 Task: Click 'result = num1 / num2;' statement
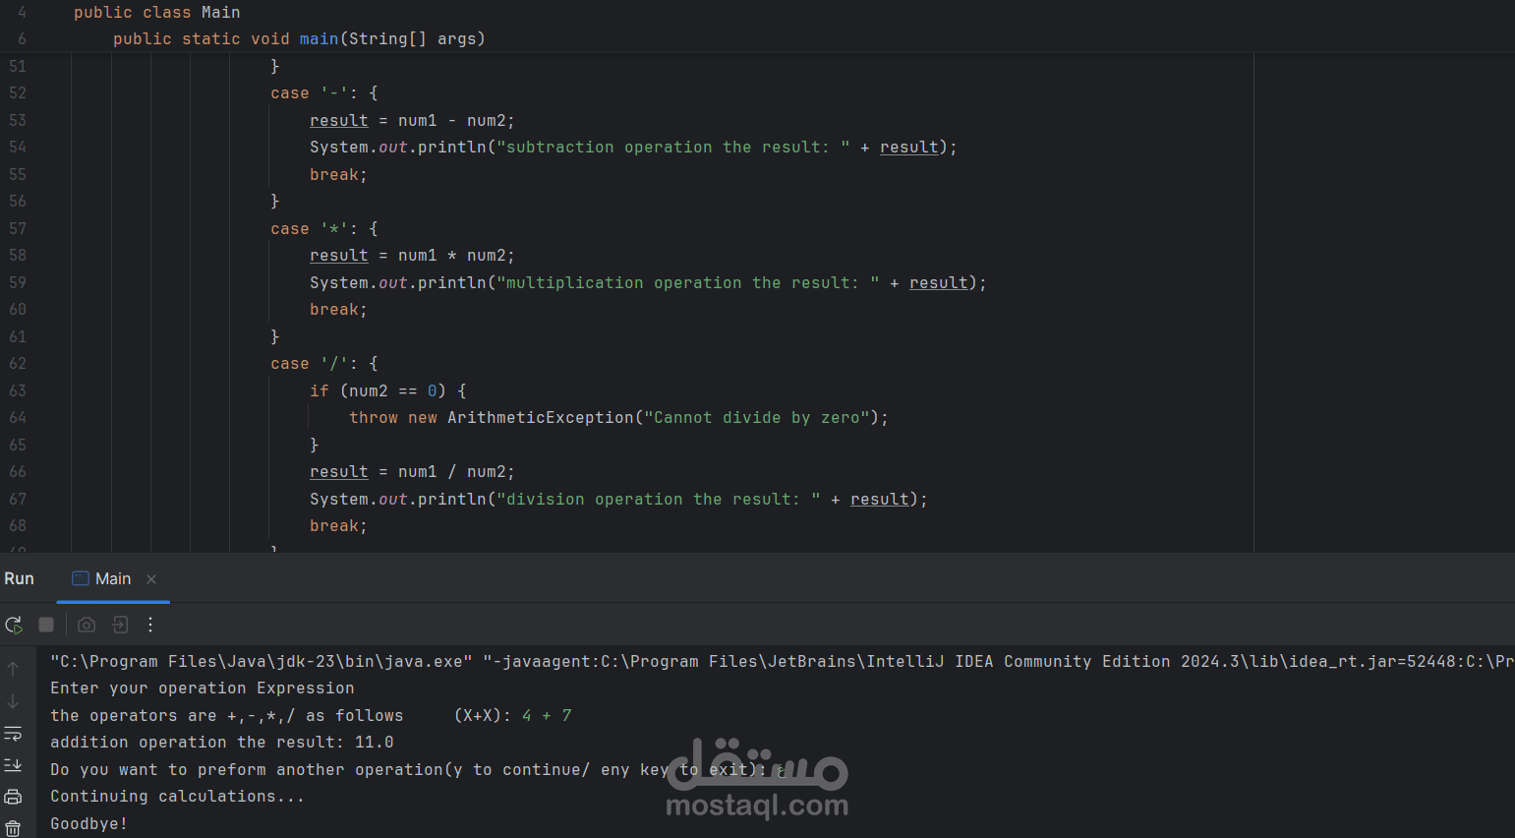click(412, 472)
